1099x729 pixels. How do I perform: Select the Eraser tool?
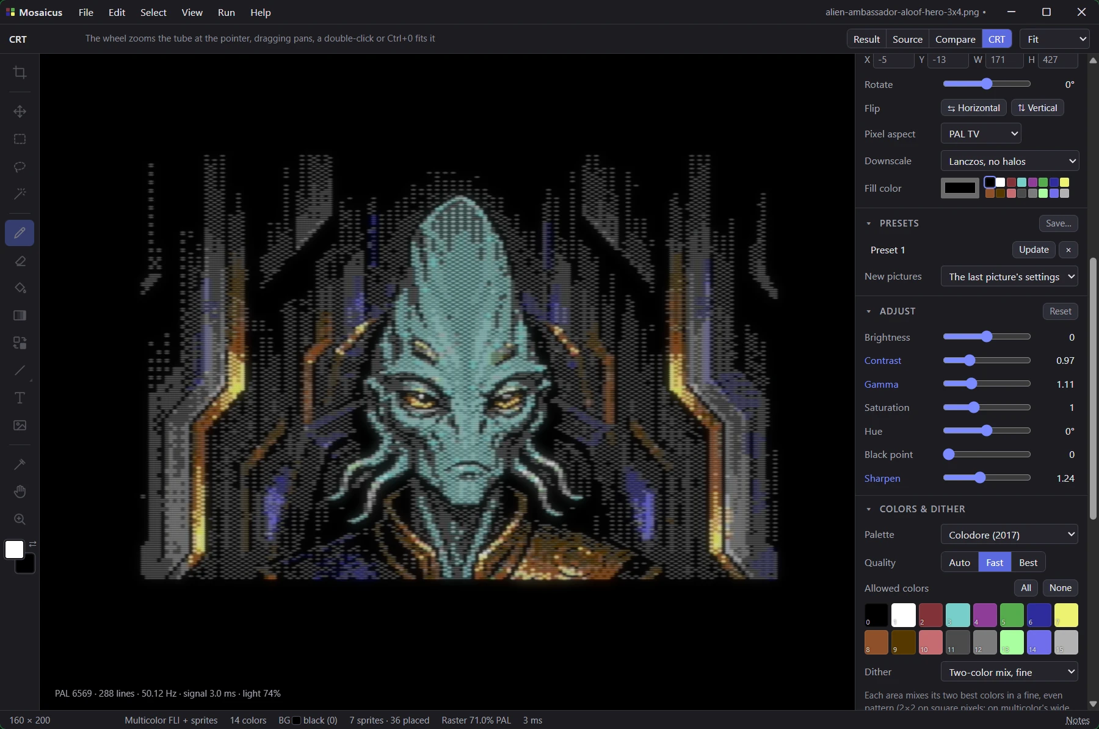pyautogui.click(x=20, y=261)
